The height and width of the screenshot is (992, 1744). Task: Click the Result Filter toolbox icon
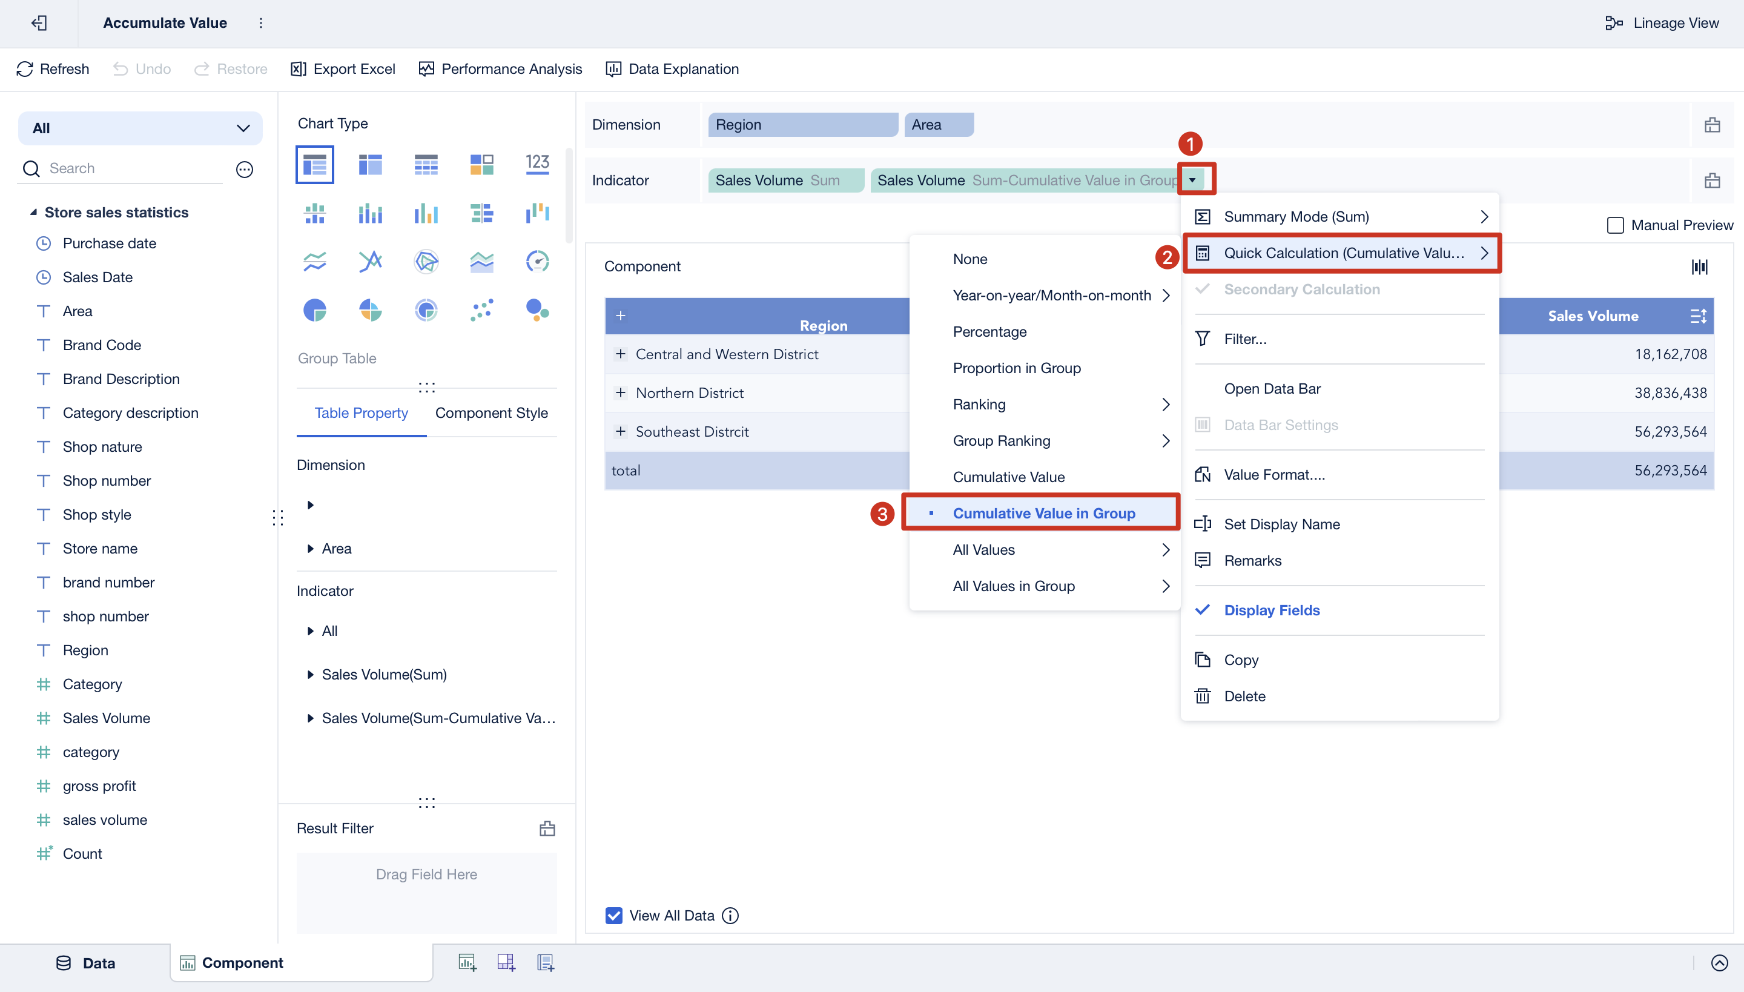coord(547,828)
